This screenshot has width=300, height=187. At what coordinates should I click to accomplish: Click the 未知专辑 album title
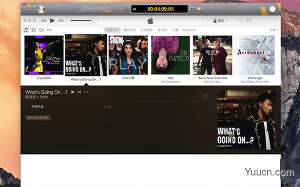128,78
